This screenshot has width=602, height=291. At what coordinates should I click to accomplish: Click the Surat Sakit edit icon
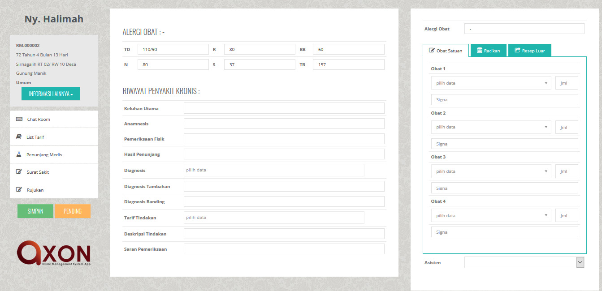(x=19, y=172)
